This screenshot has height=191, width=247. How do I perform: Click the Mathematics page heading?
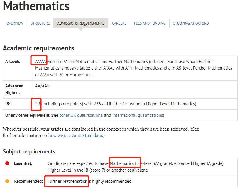tap(36, 6)
